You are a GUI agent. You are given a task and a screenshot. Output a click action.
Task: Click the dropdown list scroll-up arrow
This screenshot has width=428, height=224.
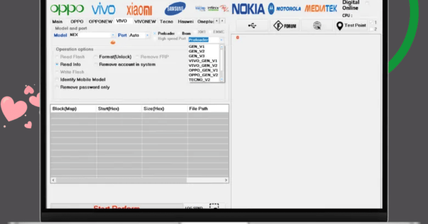[x=222, y=47]
